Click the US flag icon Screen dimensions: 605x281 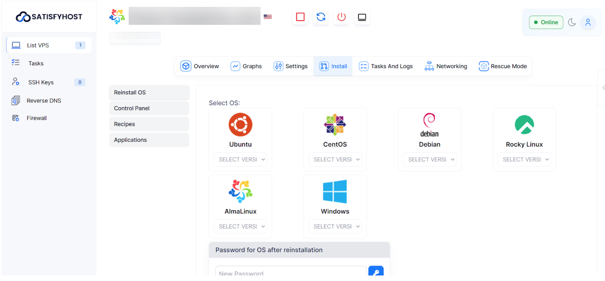(267, 17)
